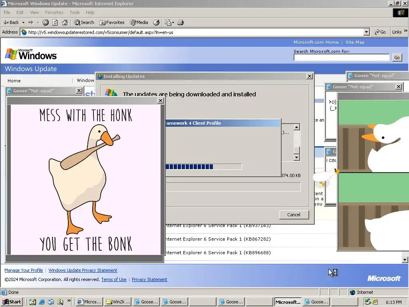Go back using the Back toolbar button

[11, 22]
